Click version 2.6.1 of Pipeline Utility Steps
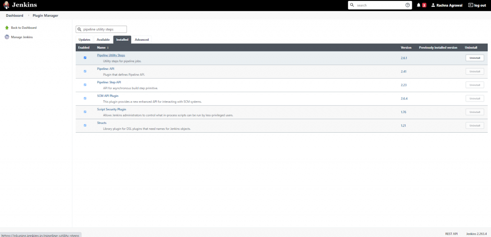 tap(404, 58)
